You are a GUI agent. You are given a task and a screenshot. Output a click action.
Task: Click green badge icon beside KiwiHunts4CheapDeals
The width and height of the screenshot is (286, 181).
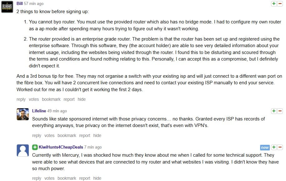35,147
